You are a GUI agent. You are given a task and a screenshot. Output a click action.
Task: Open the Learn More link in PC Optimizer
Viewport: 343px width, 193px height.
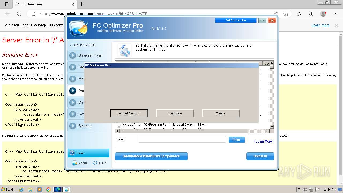(264, 142)
